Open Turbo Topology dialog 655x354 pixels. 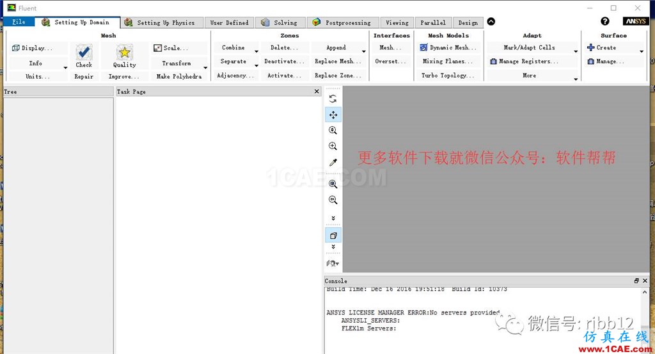pyautogui.click(x=447, y=76)
